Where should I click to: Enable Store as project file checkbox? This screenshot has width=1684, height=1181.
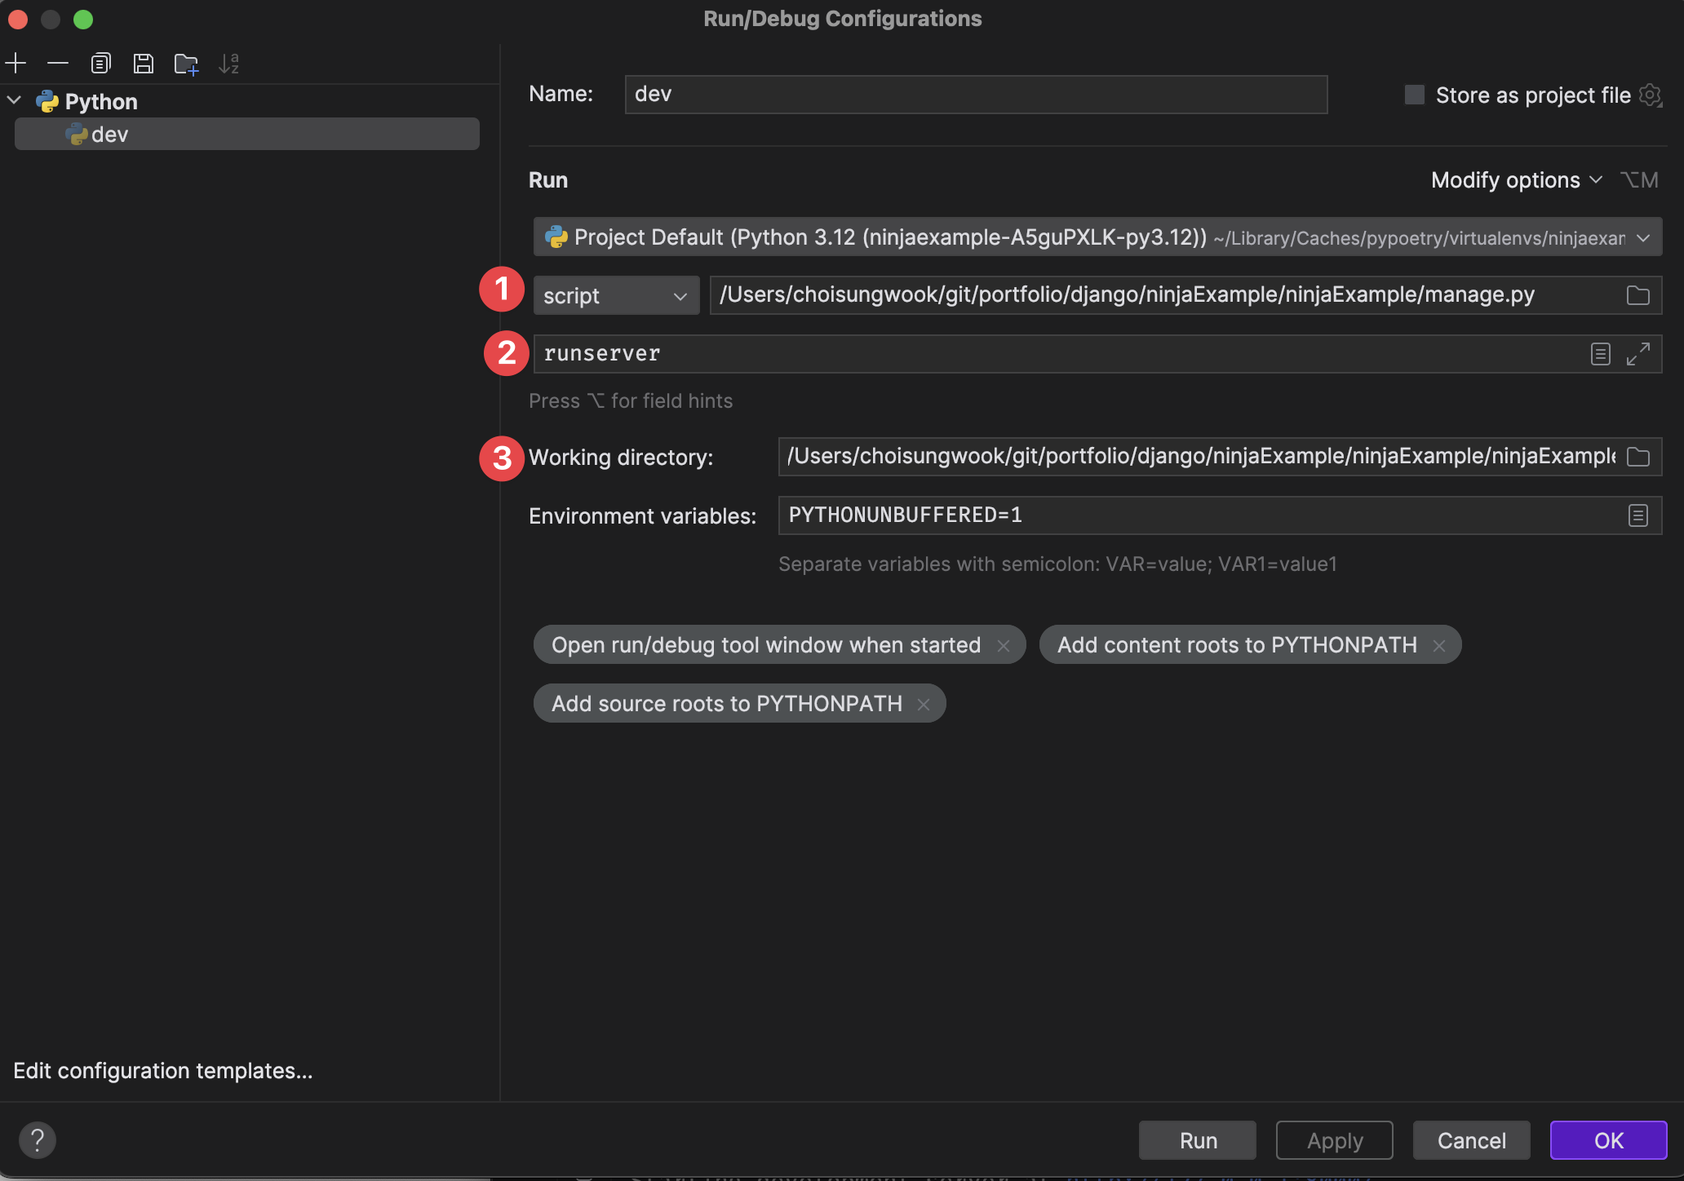[1415, 95]
